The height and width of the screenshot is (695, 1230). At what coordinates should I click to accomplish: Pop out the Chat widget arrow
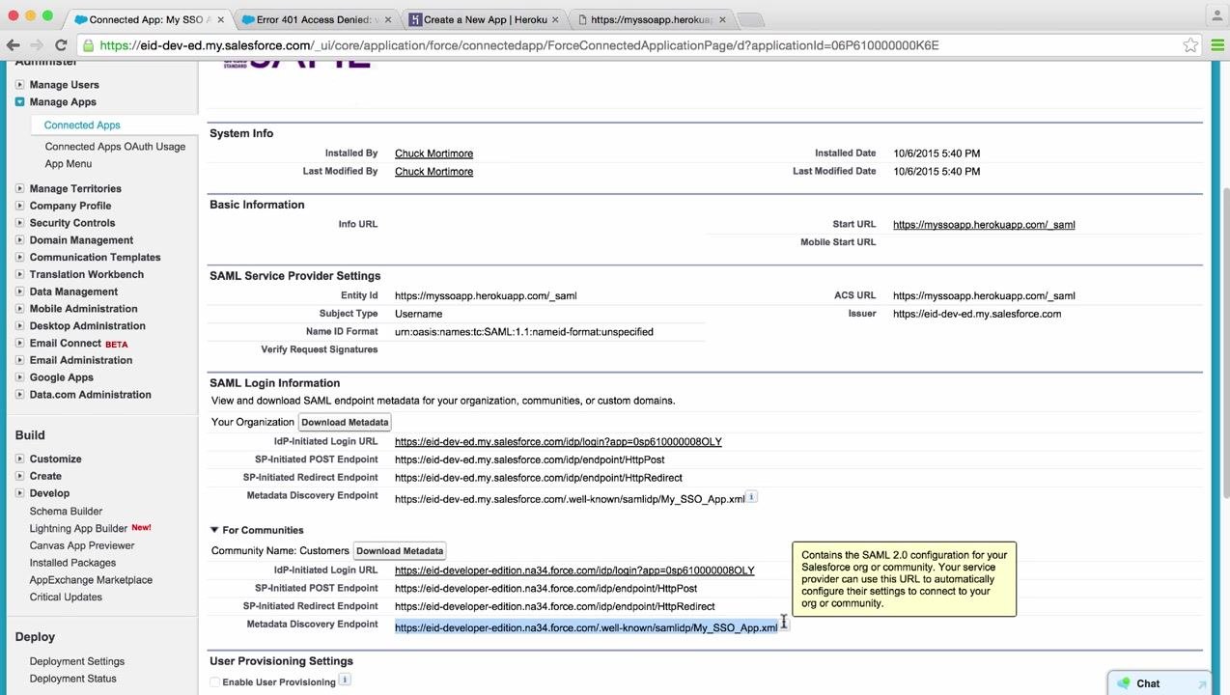(x=1202, y=684)
